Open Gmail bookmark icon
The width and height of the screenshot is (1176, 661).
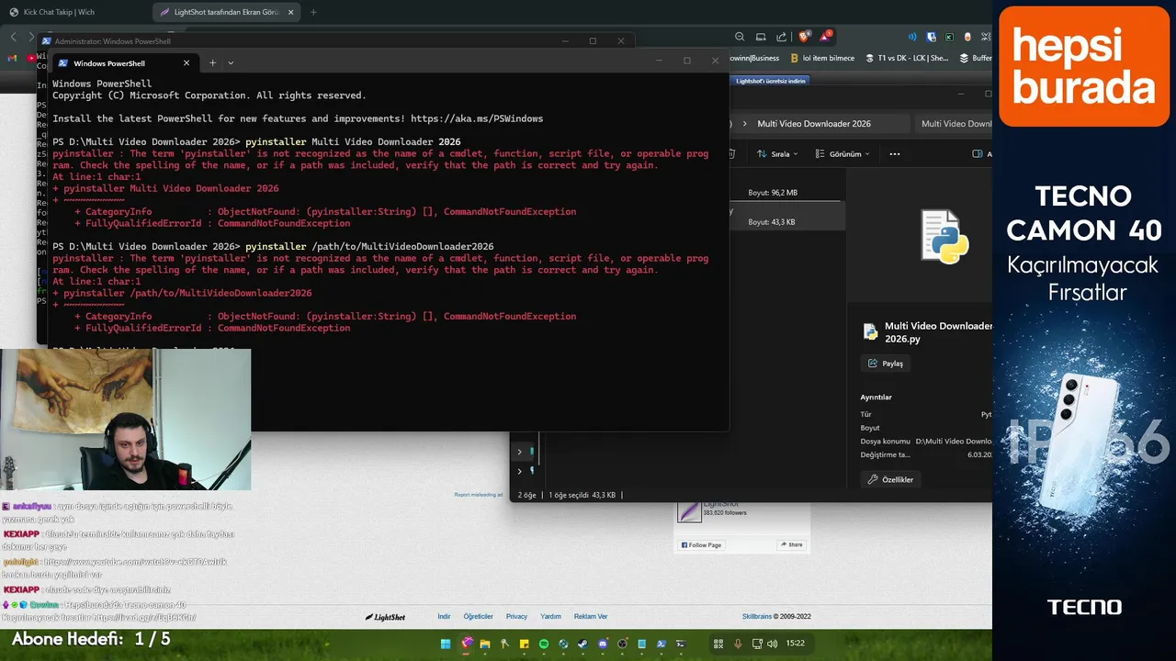coord(13,58)
